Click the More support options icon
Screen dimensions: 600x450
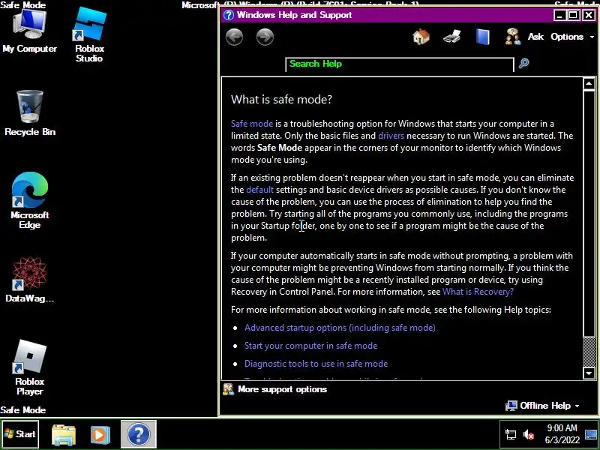click(229, 389)
